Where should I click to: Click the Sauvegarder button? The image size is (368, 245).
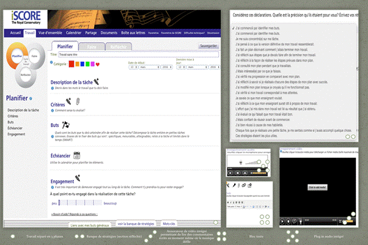click(x=208, y=46)
